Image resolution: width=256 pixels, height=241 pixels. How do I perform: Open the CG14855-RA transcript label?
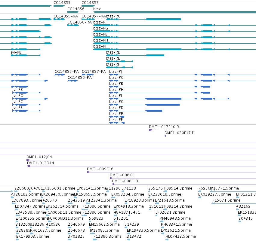[66, 16]
